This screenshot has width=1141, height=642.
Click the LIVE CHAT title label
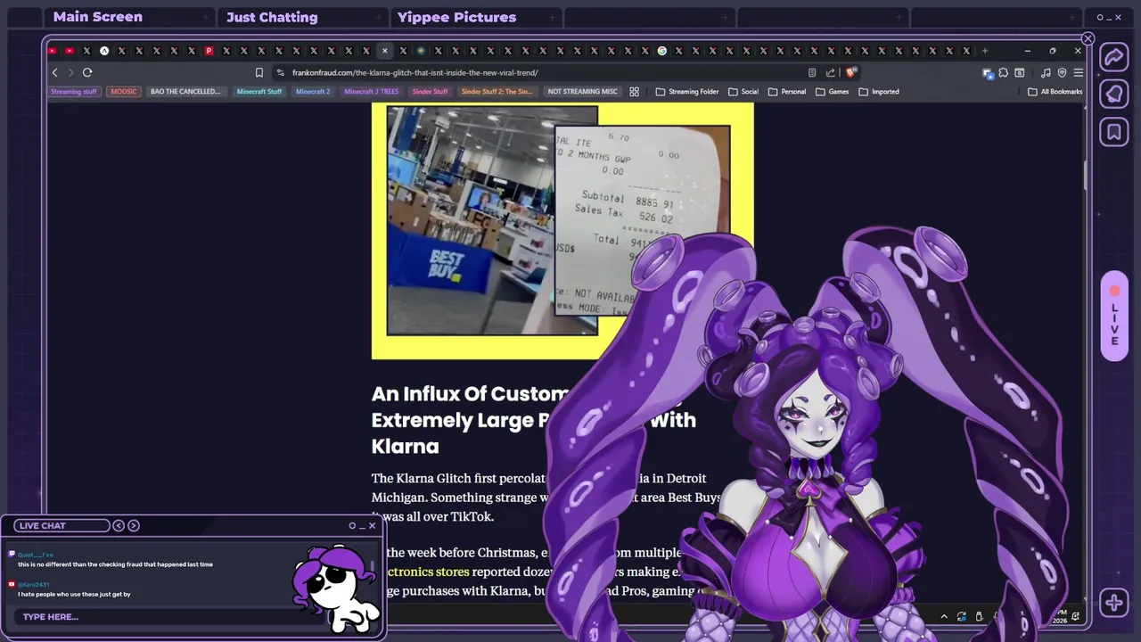click(42, 525)
